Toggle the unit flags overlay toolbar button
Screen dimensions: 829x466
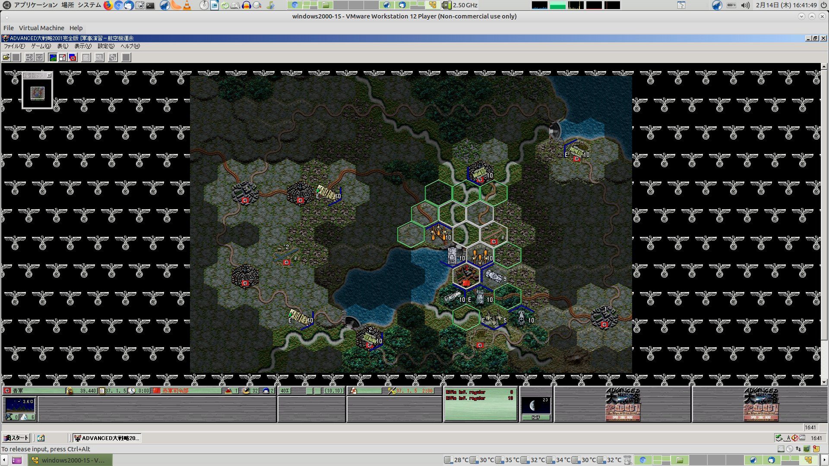coord(73,57)
